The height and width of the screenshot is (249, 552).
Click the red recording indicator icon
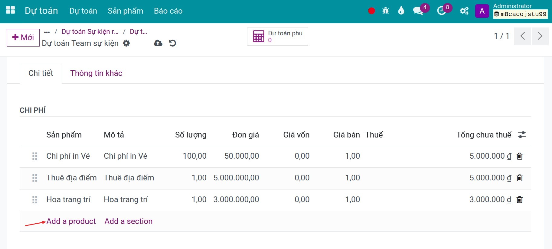pos(371,11)
